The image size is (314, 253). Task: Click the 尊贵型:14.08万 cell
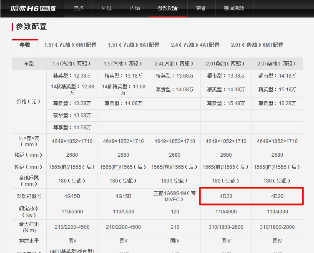tap(123, 103)
